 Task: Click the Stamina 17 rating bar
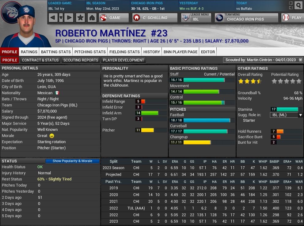coord(287,109)
